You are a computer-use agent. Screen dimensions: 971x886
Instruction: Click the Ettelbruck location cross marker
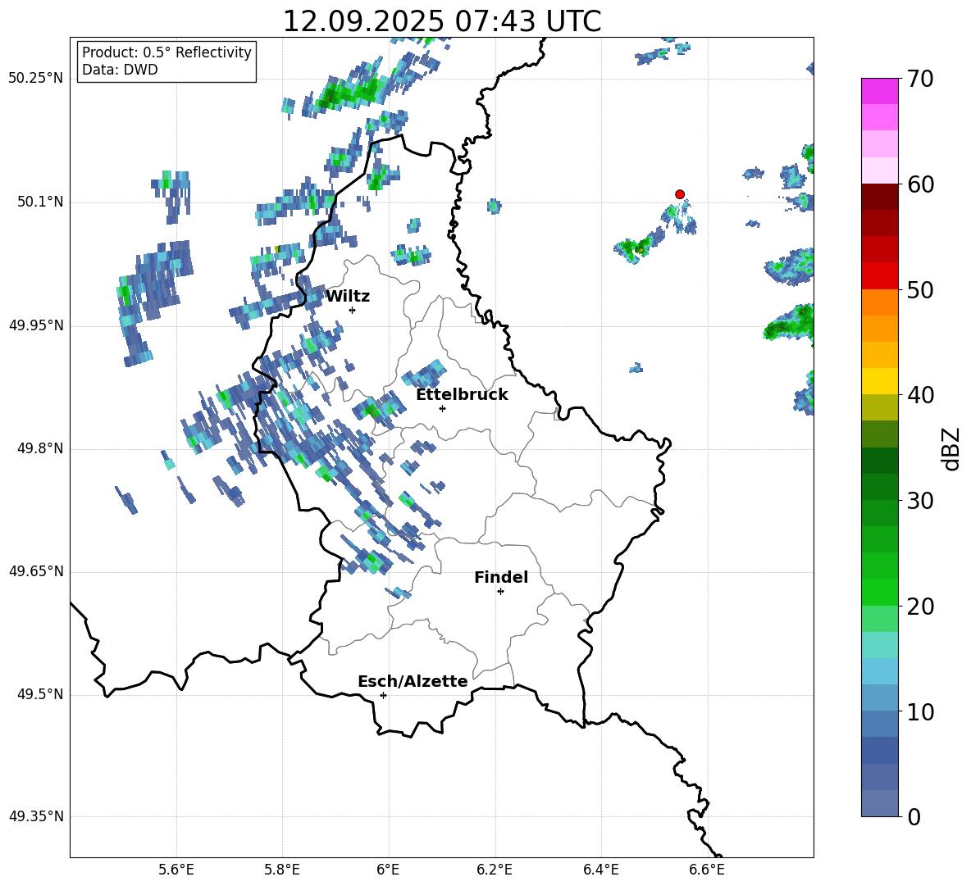coord(442,408)
